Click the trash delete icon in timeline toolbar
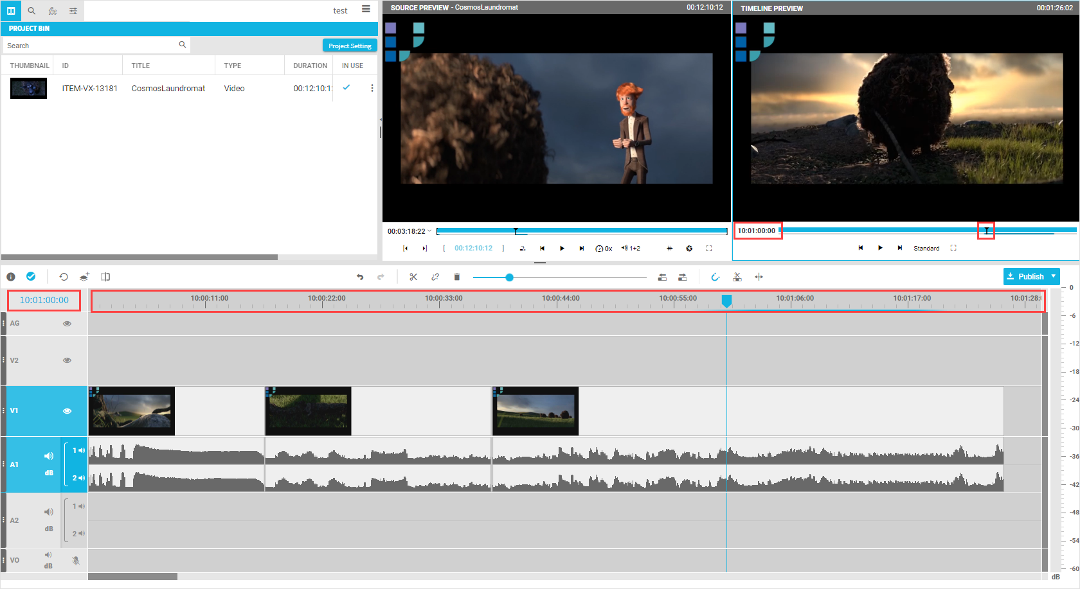The image size is (1080, 589). [457, 277]
